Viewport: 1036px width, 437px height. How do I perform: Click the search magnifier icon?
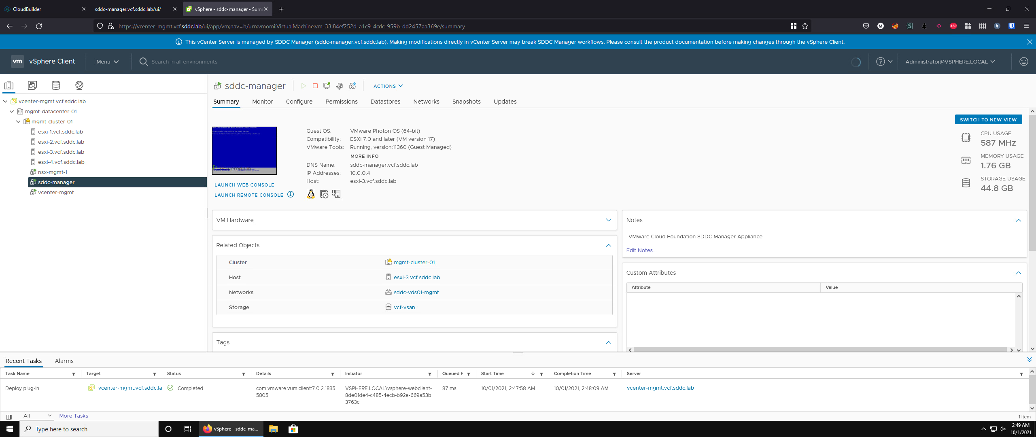tap(143, 62)
